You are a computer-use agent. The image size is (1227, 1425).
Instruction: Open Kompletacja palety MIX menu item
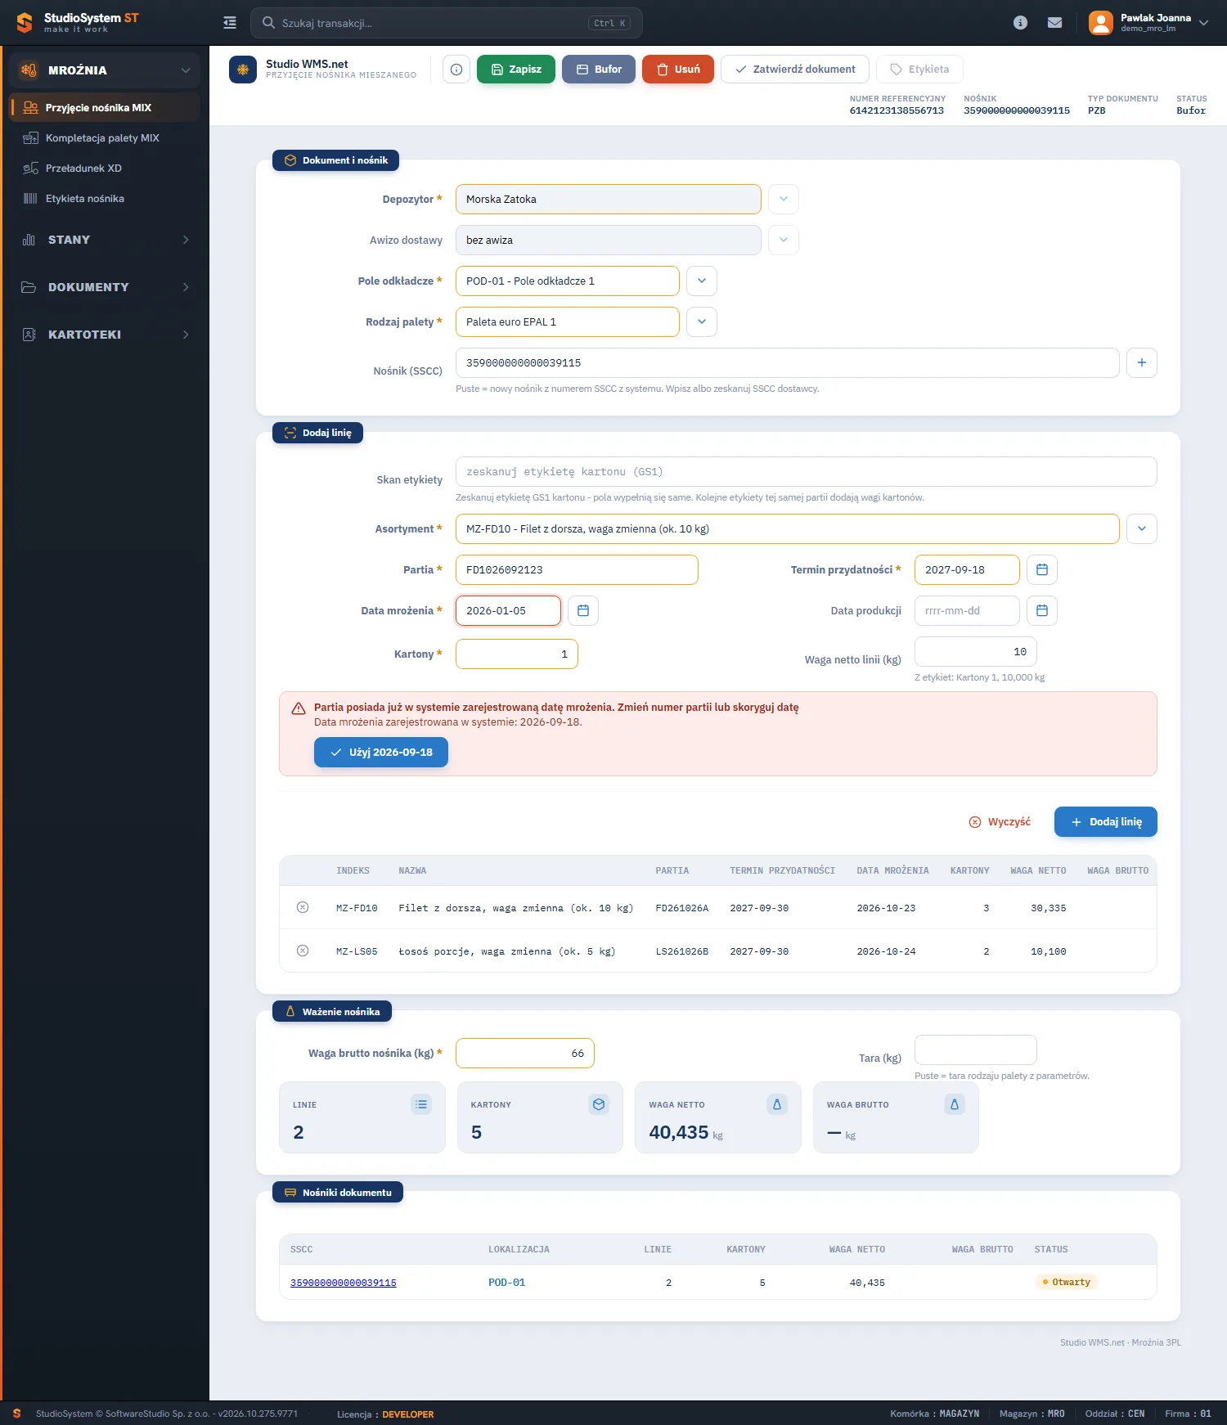coord(105,138)
